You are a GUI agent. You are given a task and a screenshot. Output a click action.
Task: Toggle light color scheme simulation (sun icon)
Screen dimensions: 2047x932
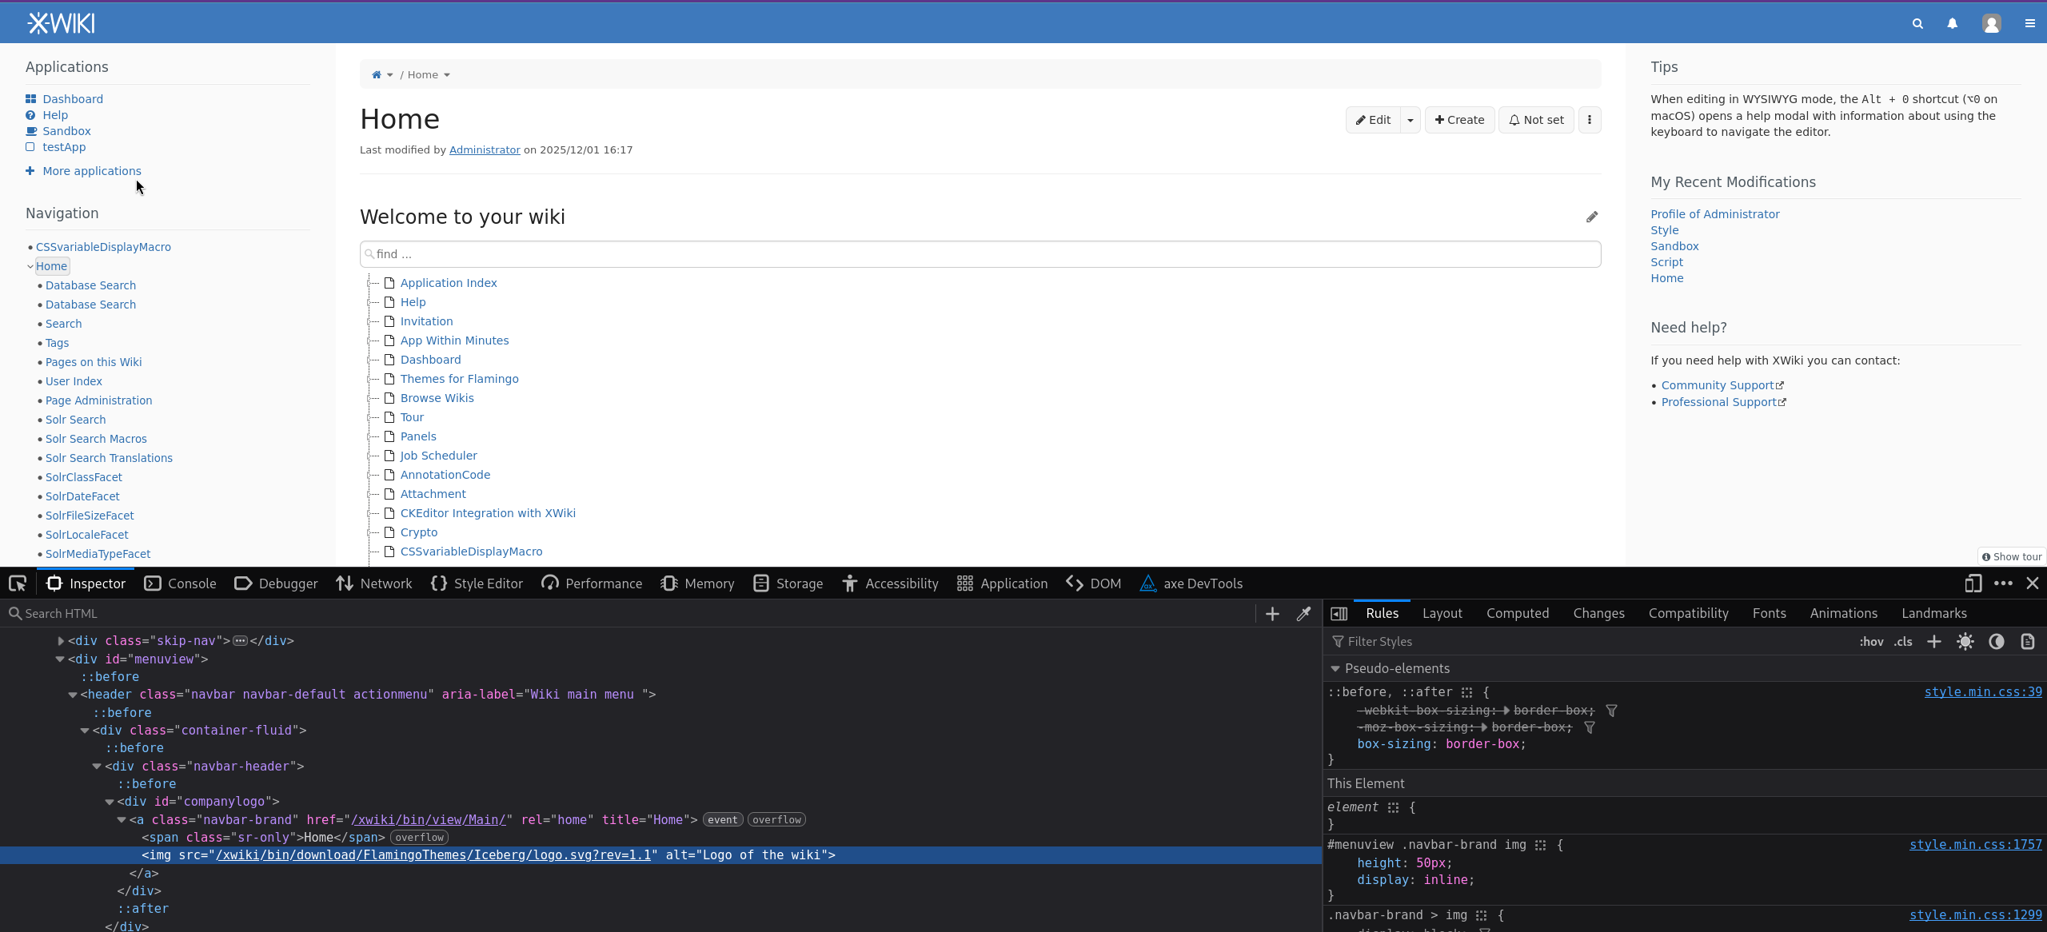click(x=1965, y=642)
